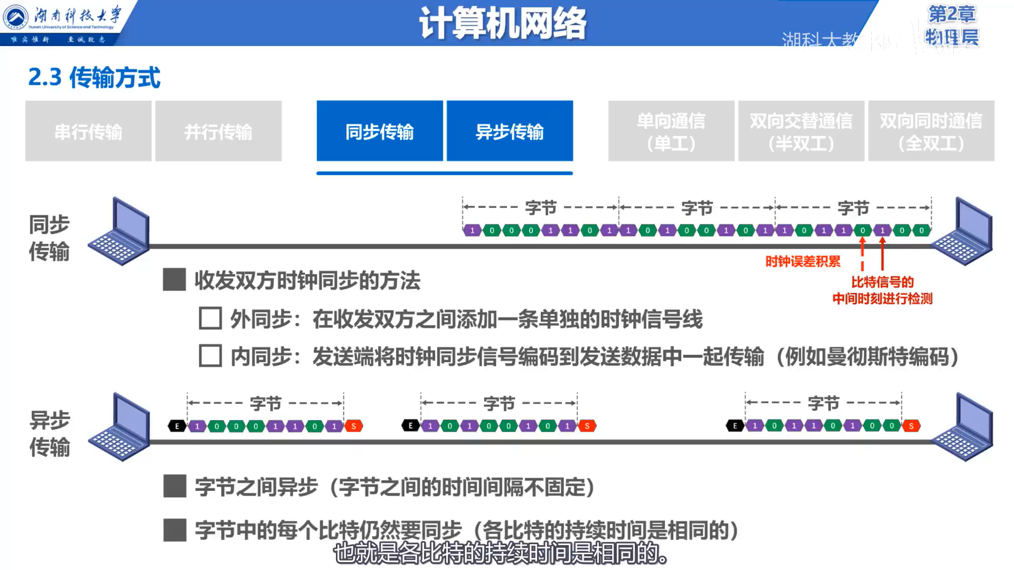The width and height of the screenshot is (1014, 570).
Task: Click the filled square bullet before 字节中的每个比特仍然要同步
Action: 175,530
